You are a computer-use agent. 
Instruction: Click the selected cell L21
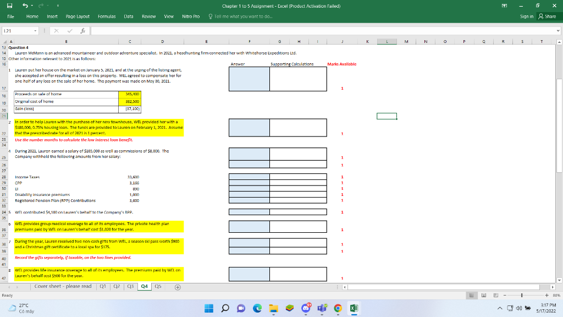pos(387,116)
